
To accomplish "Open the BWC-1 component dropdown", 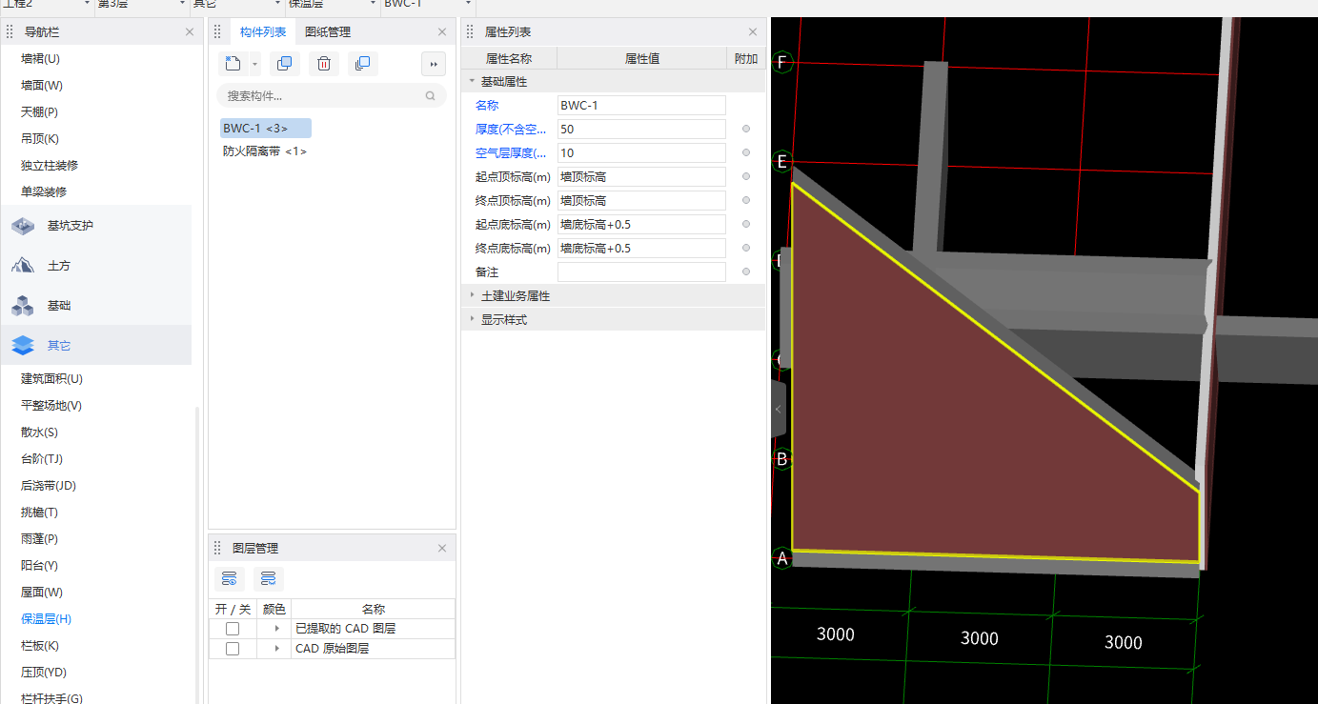I will [x=468, y=4].
